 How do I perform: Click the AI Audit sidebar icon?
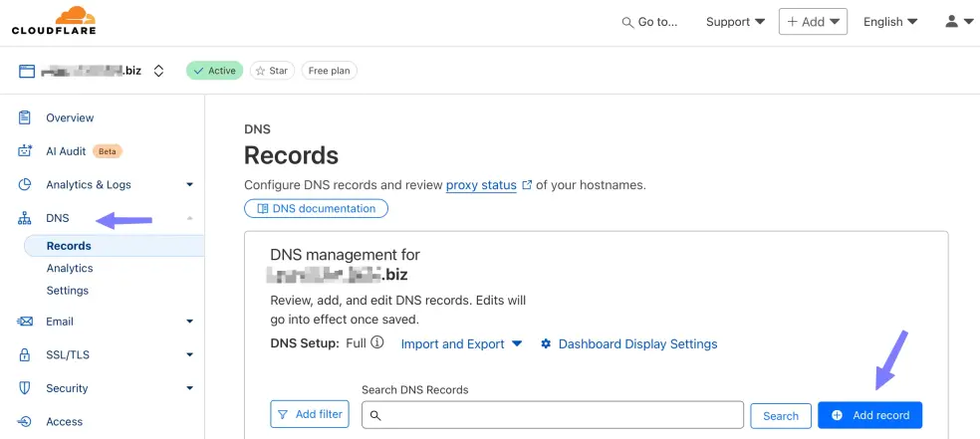[25, 151]
